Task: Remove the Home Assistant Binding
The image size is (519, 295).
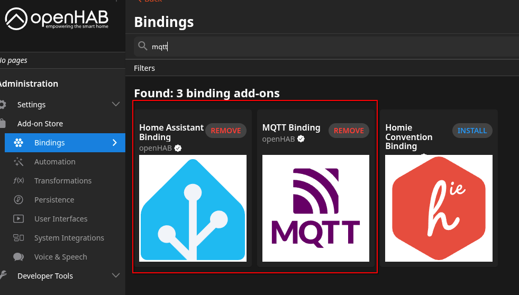Action: (226, 131)
